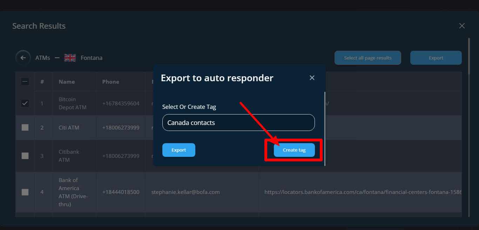
Task: Check the Citi ATM row checkbox
Action: point(25,127)
